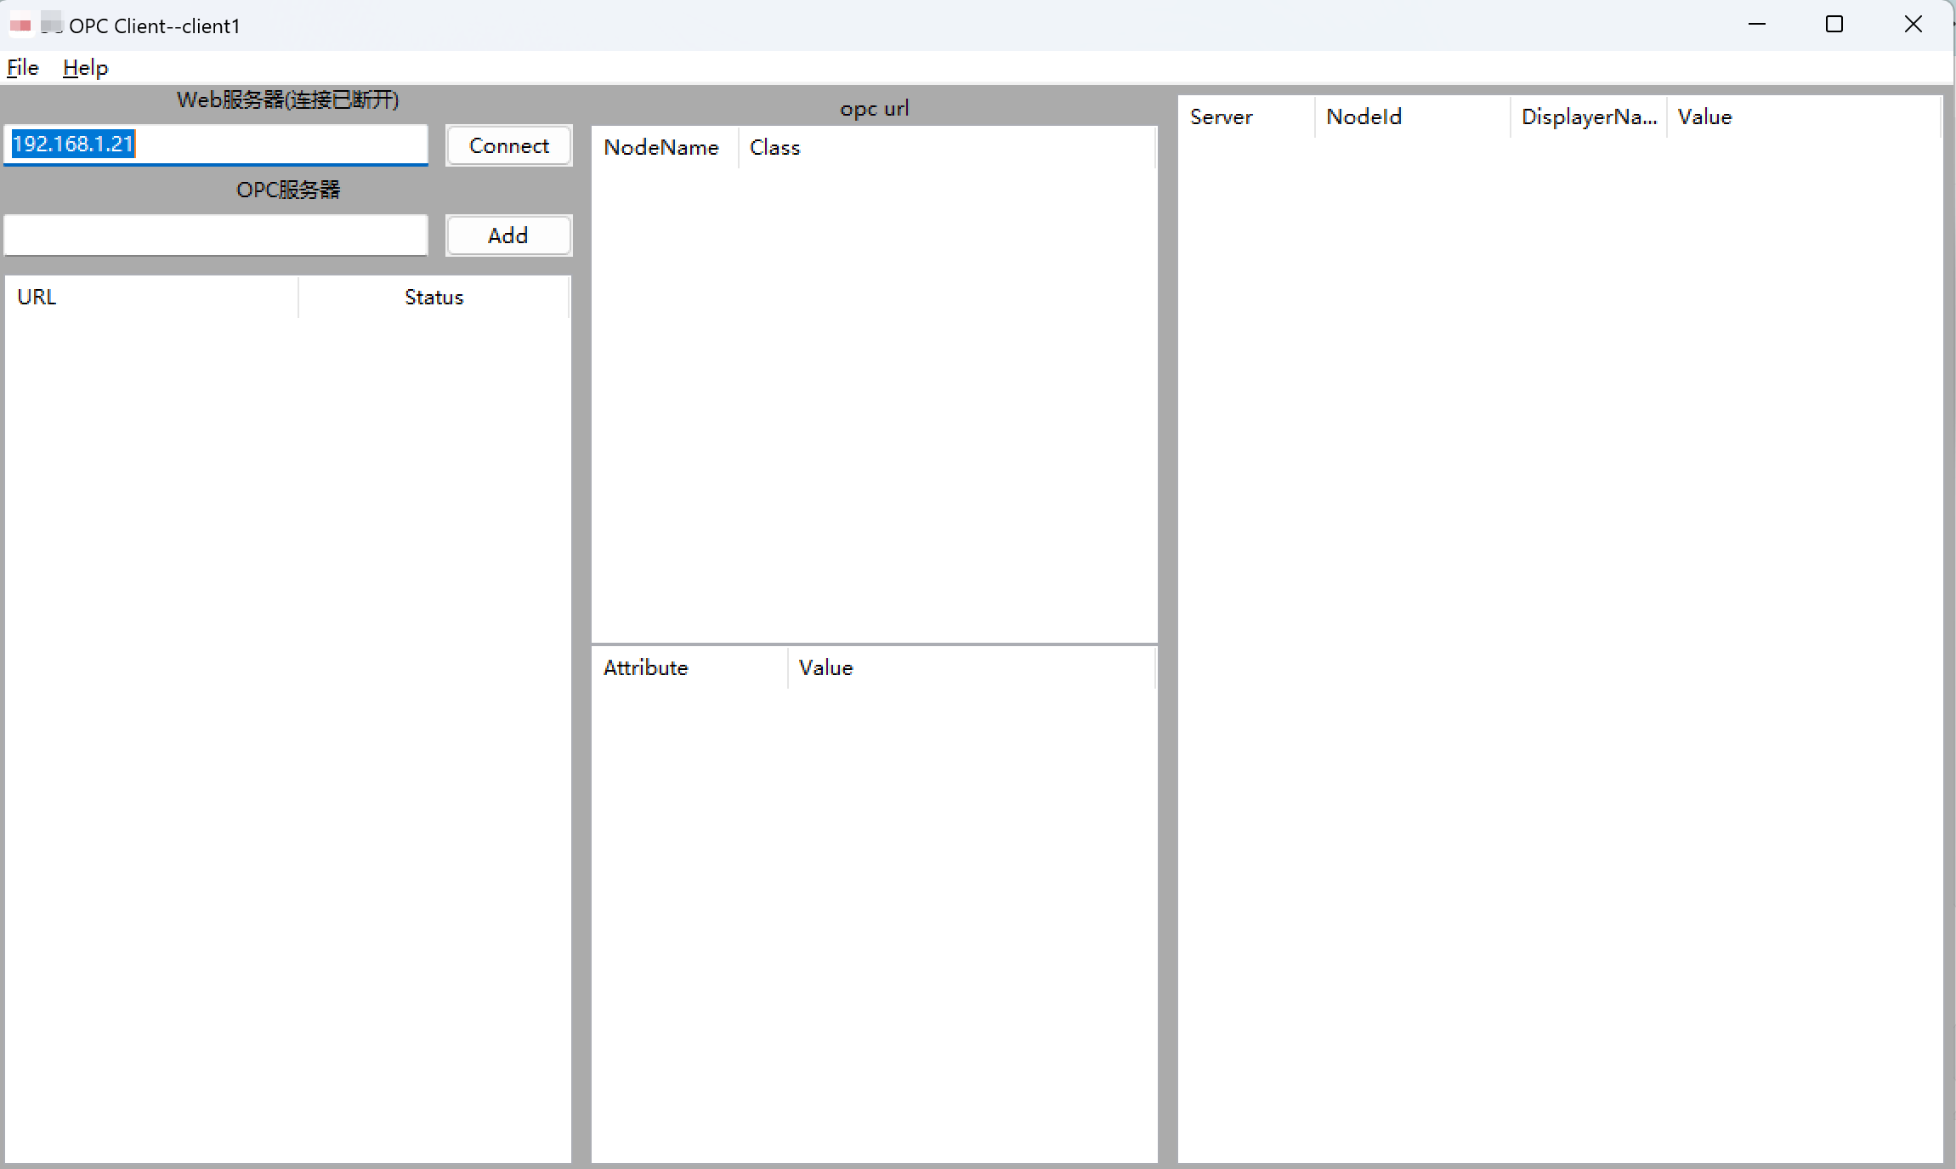Viewport: 1956px width, 1169px height.
Task: Focus the Web server IP address field
Action: click(x=216, y=145)
